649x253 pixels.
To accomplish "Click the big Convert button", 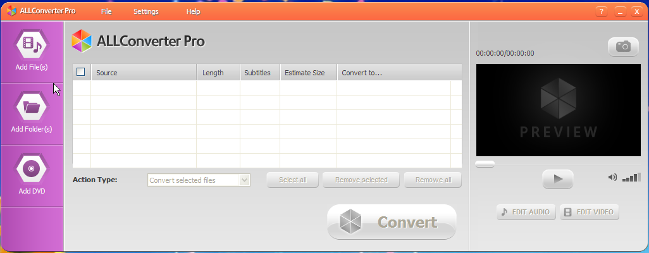I will (x=392, y=222).
